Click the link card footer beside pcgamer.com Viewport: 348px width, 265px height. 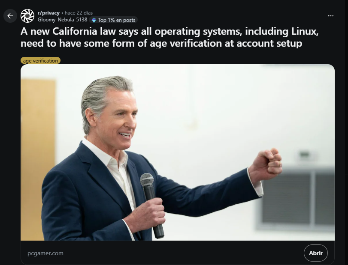tap(178, 253)
